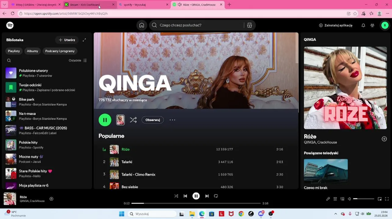The width and height of the screenshot is (392, 219).
Task: Filter the library by Playlisty
Action: 14,51
